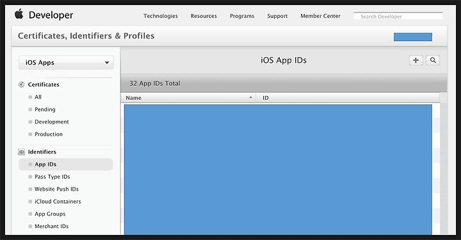
Task: Show Pending certificates
Action: tap(45, 109)
